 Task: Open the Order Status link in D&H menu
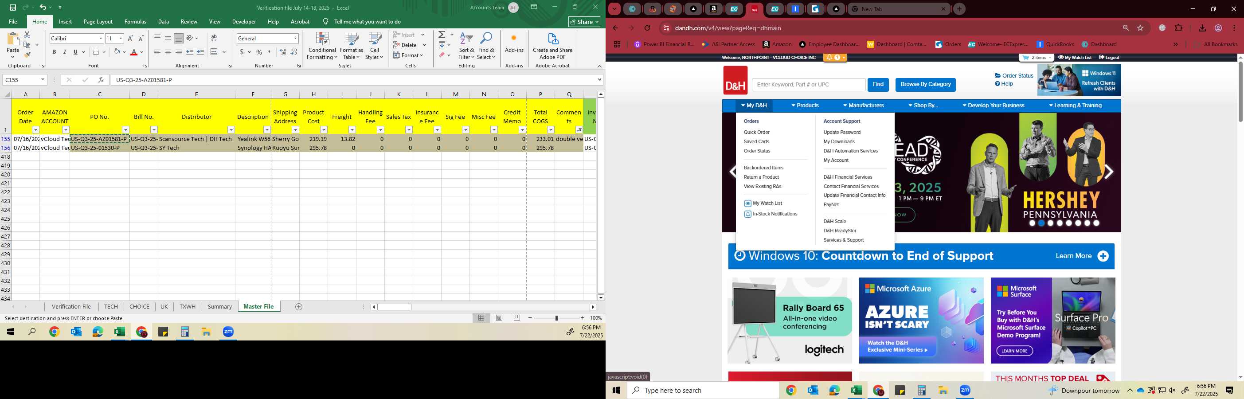pyautogui.click(x=757, y=151)
